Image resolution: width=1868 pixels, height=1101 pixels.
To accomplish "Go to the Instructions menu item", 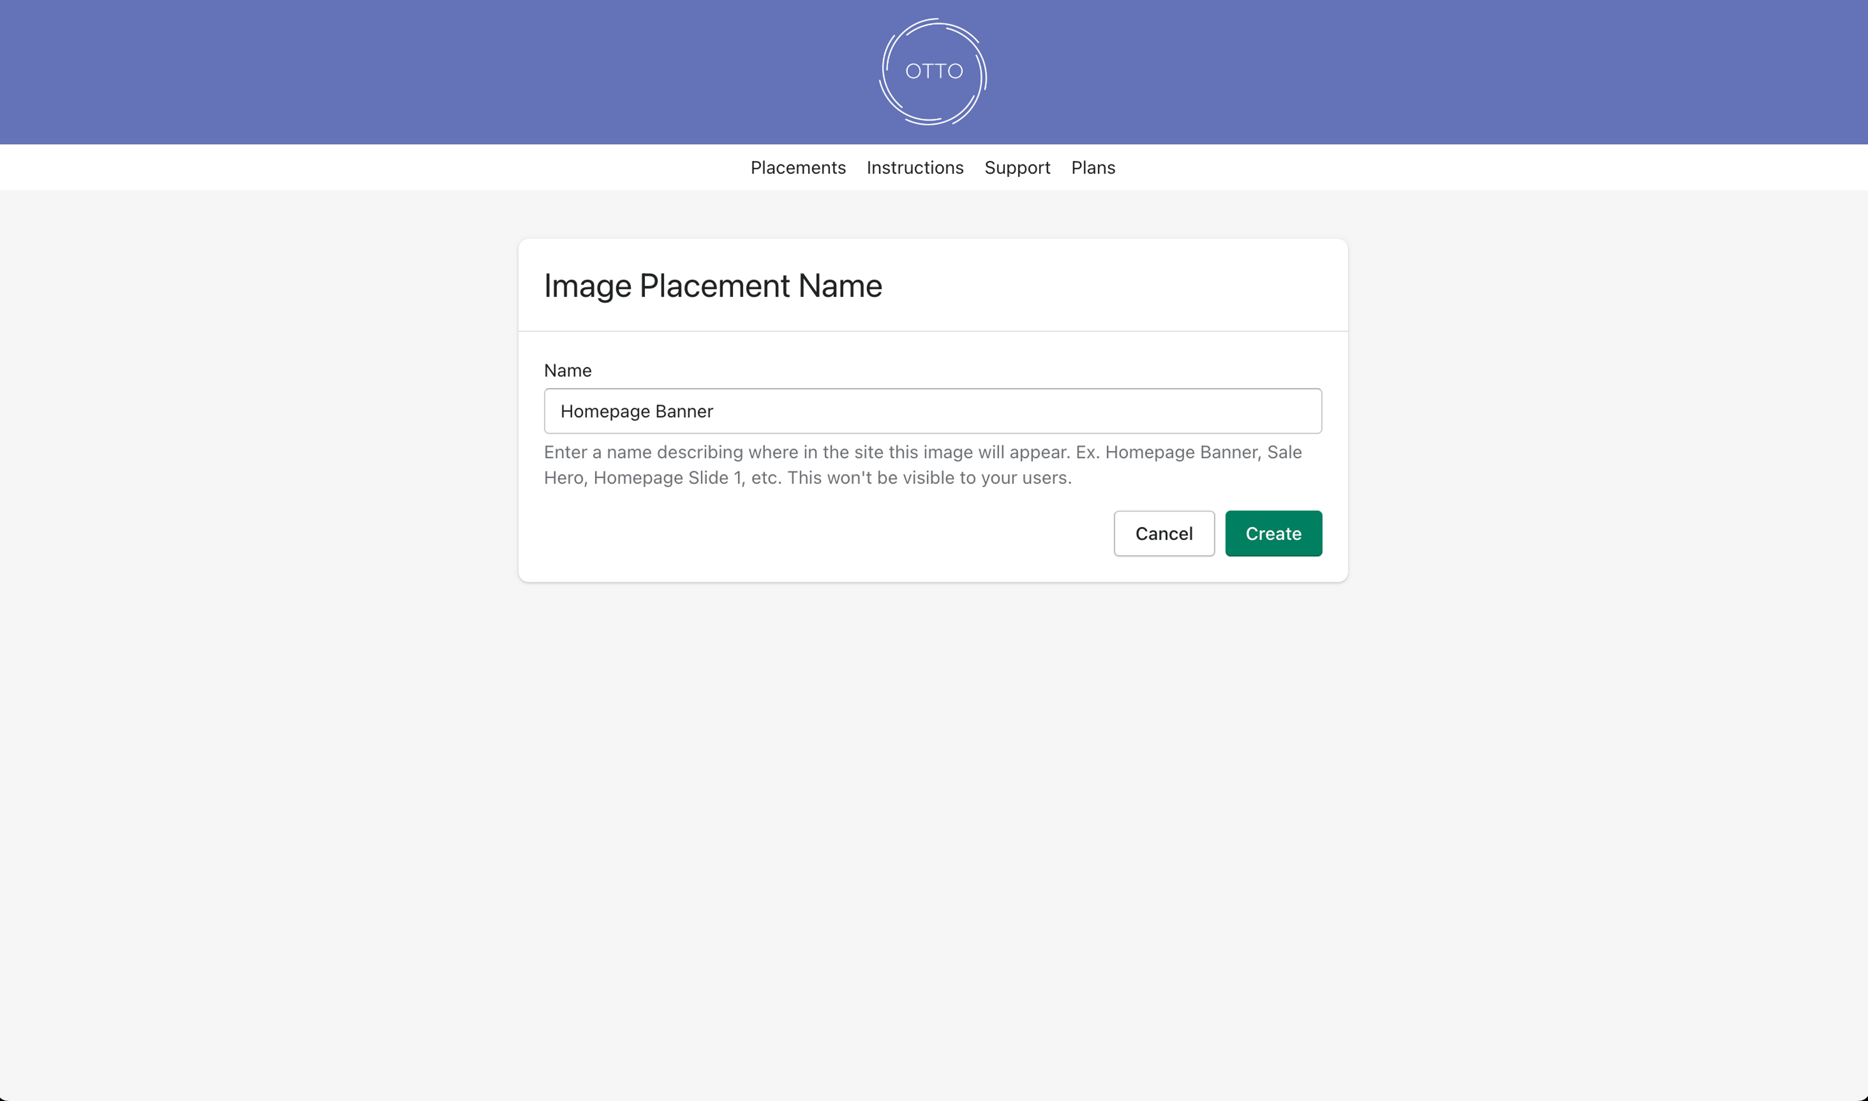I will point(915,168).
